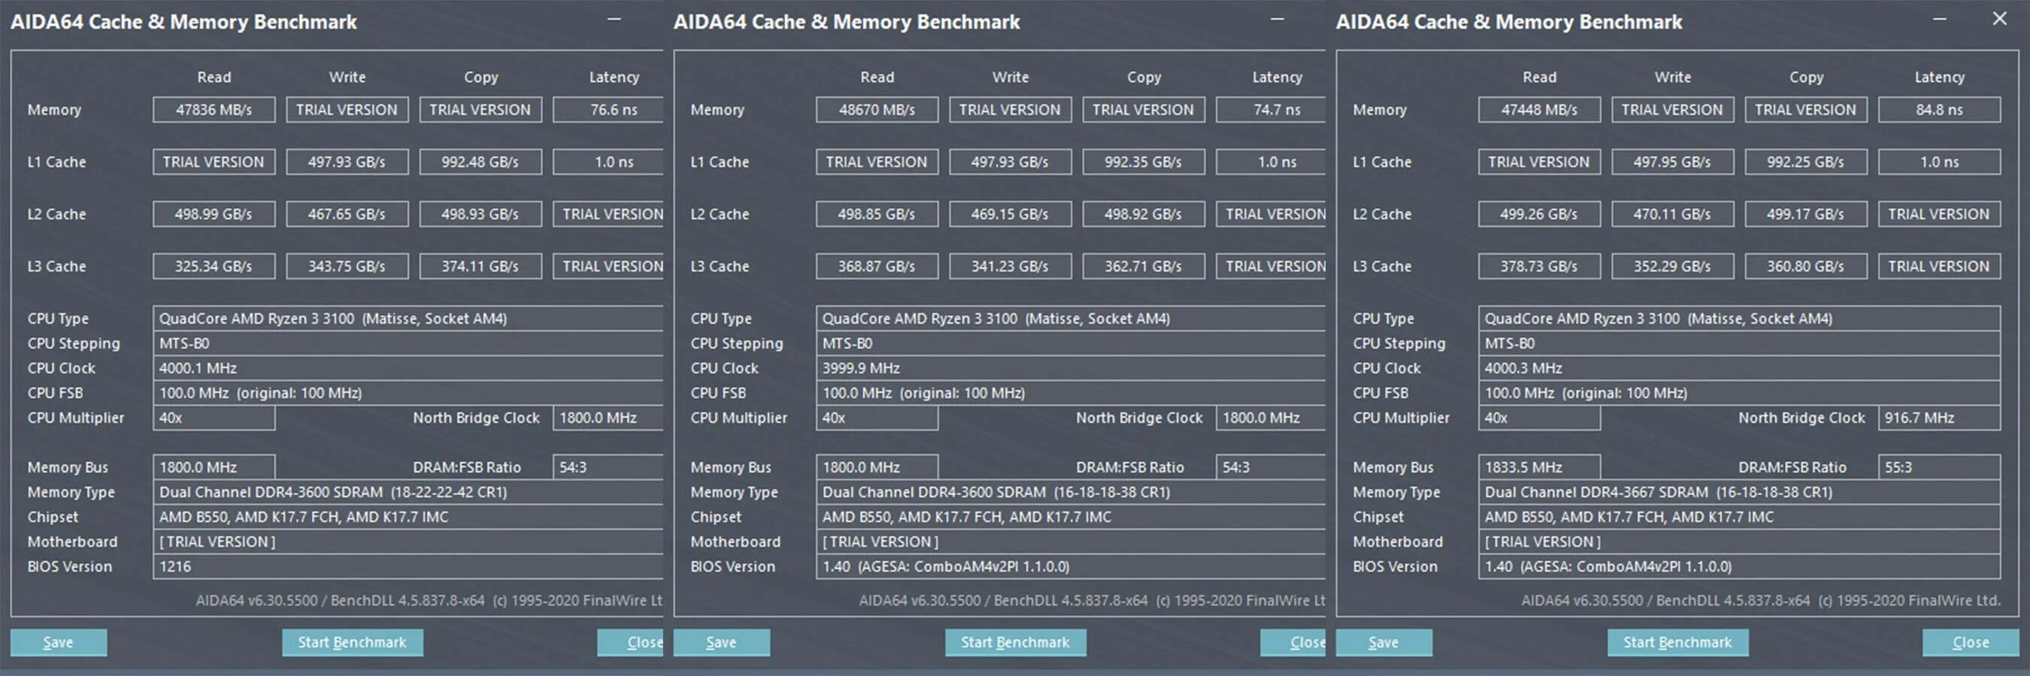The width and height of the screenshot is (2030, 676).
Task: Click L2 Cache Read 498.99 GB/s
Action: (x=214, y=213)
